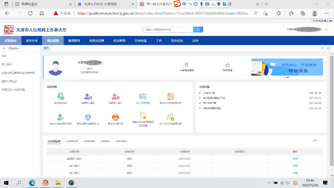This screenshot has height=188, width=334.
Task: Click the blue search magnifier button
Action: [198, 29]
